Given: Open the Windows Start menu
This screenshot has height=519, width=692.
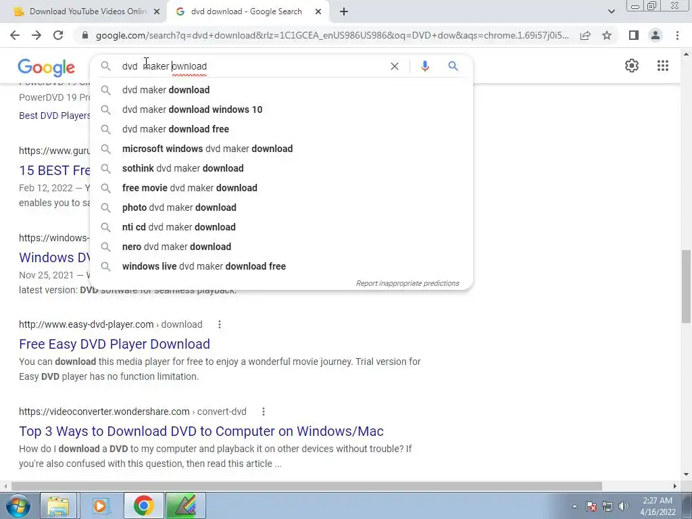Looking at the screenshot, I should 18,505.
